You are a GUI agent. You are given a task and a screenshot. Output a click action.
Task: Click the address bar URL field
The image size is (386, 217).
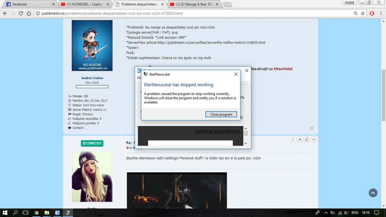click(193, 13)
